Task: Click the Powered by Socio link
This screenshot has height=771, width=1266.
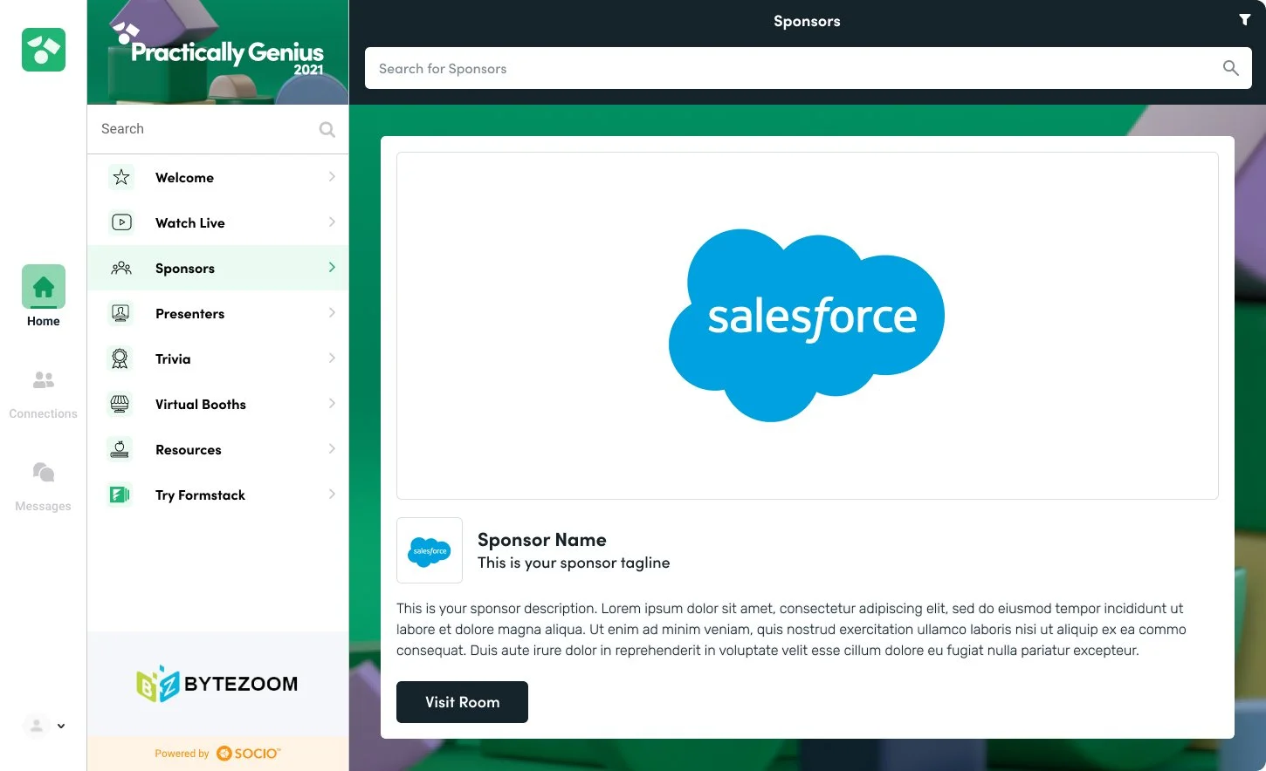Action: pos(218,754)
